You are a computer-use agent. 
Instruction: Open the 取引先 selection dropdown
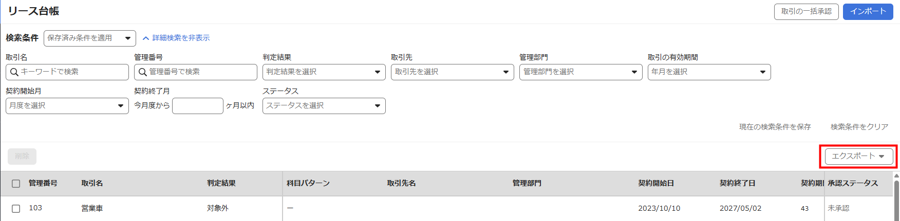tap(452, 72)
